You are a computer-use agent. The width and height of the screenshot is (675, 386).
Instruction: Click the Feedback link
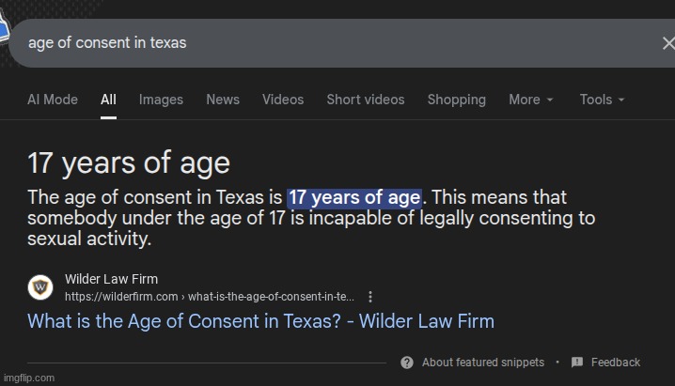point(616,363)
